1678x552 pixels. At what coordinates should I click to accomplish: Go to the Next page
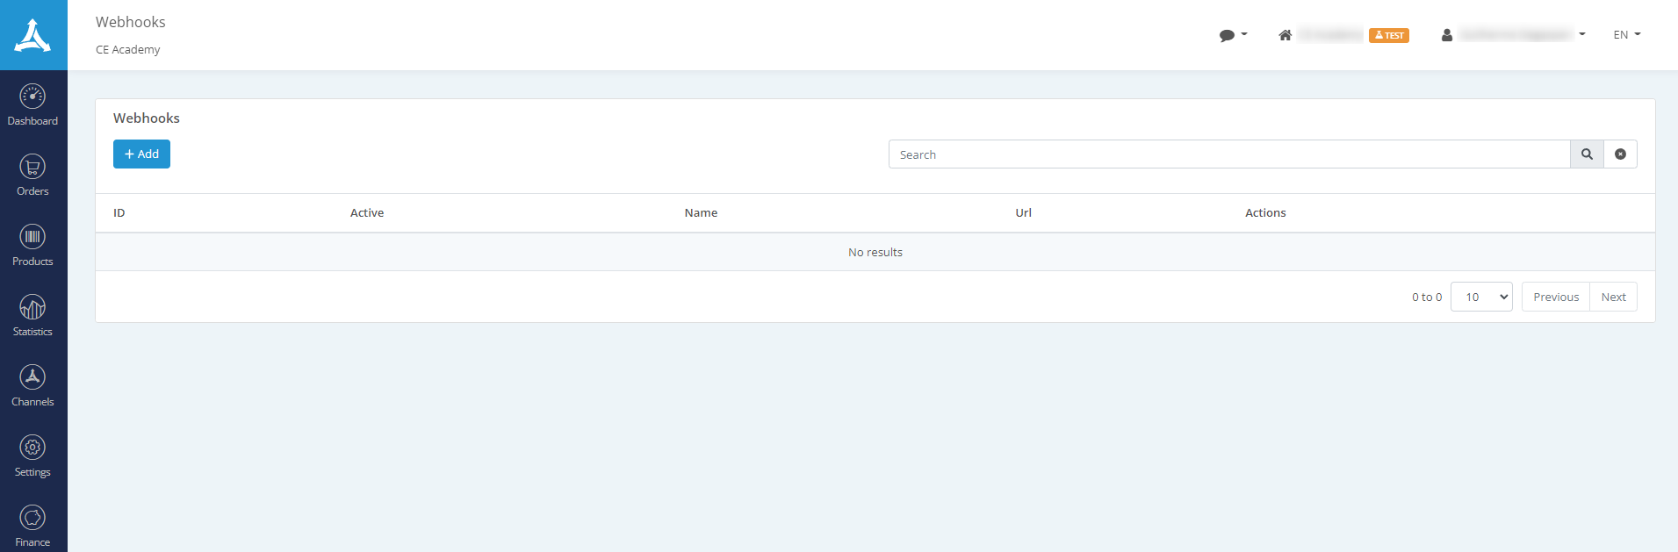(1613, 298)
